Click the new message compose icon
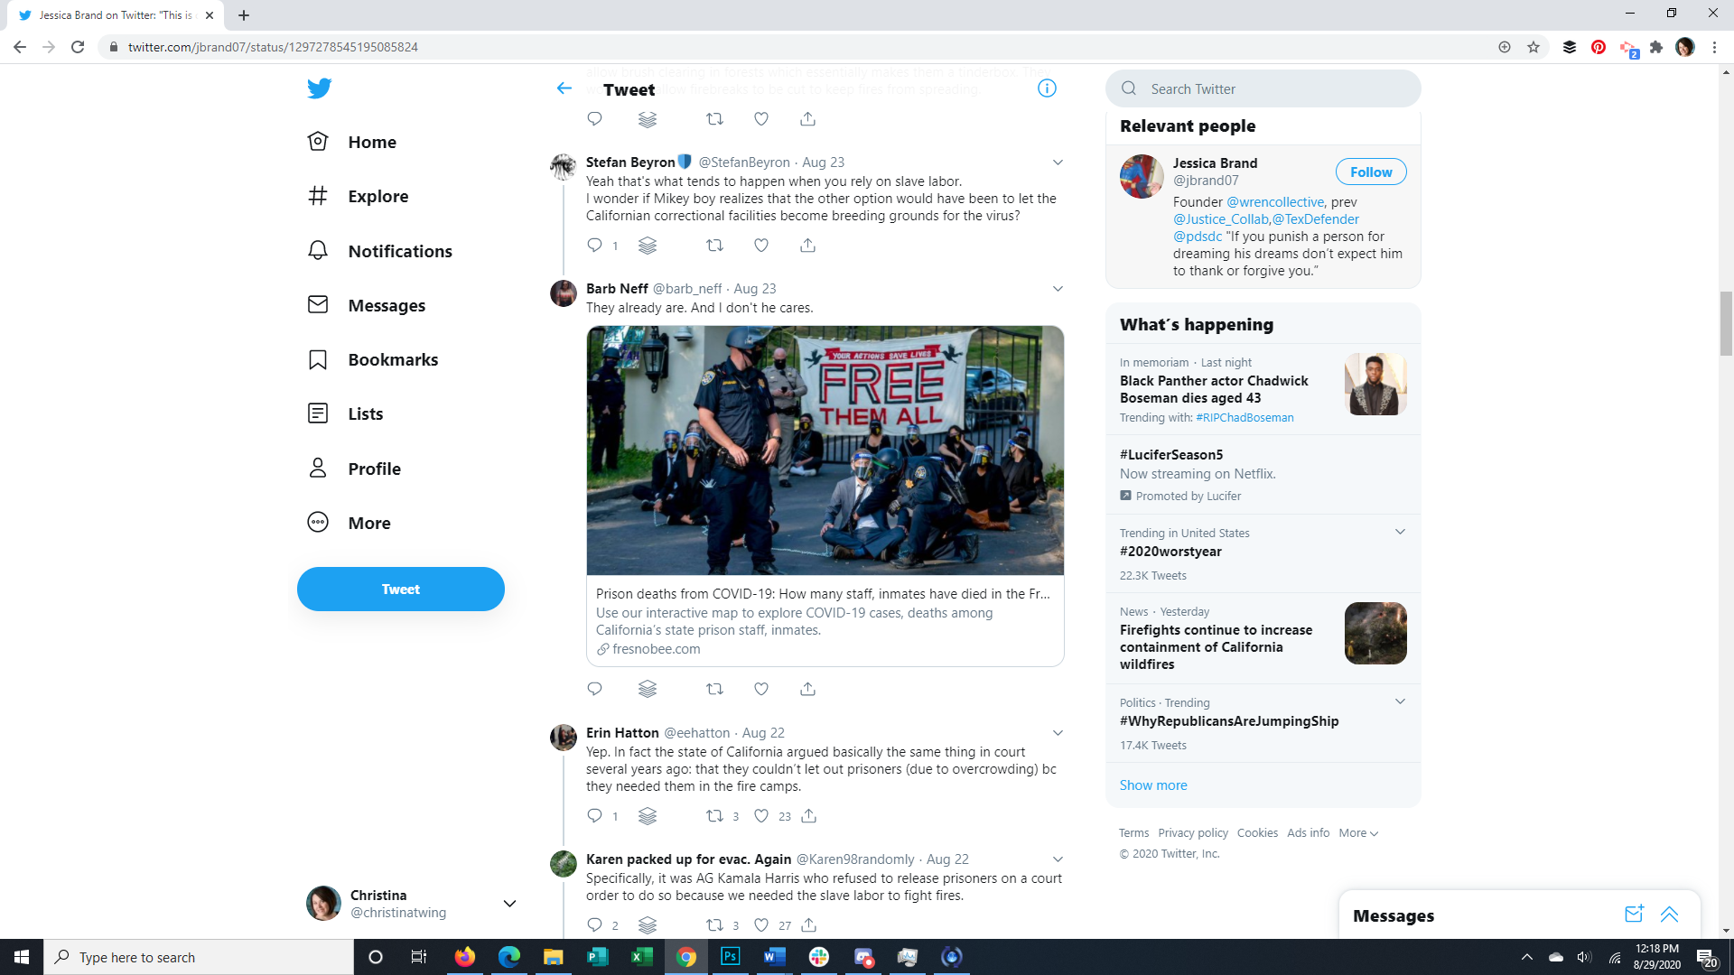This screenshot has width=1734, height=975. pyautogui.click(x=1633, y=915)
